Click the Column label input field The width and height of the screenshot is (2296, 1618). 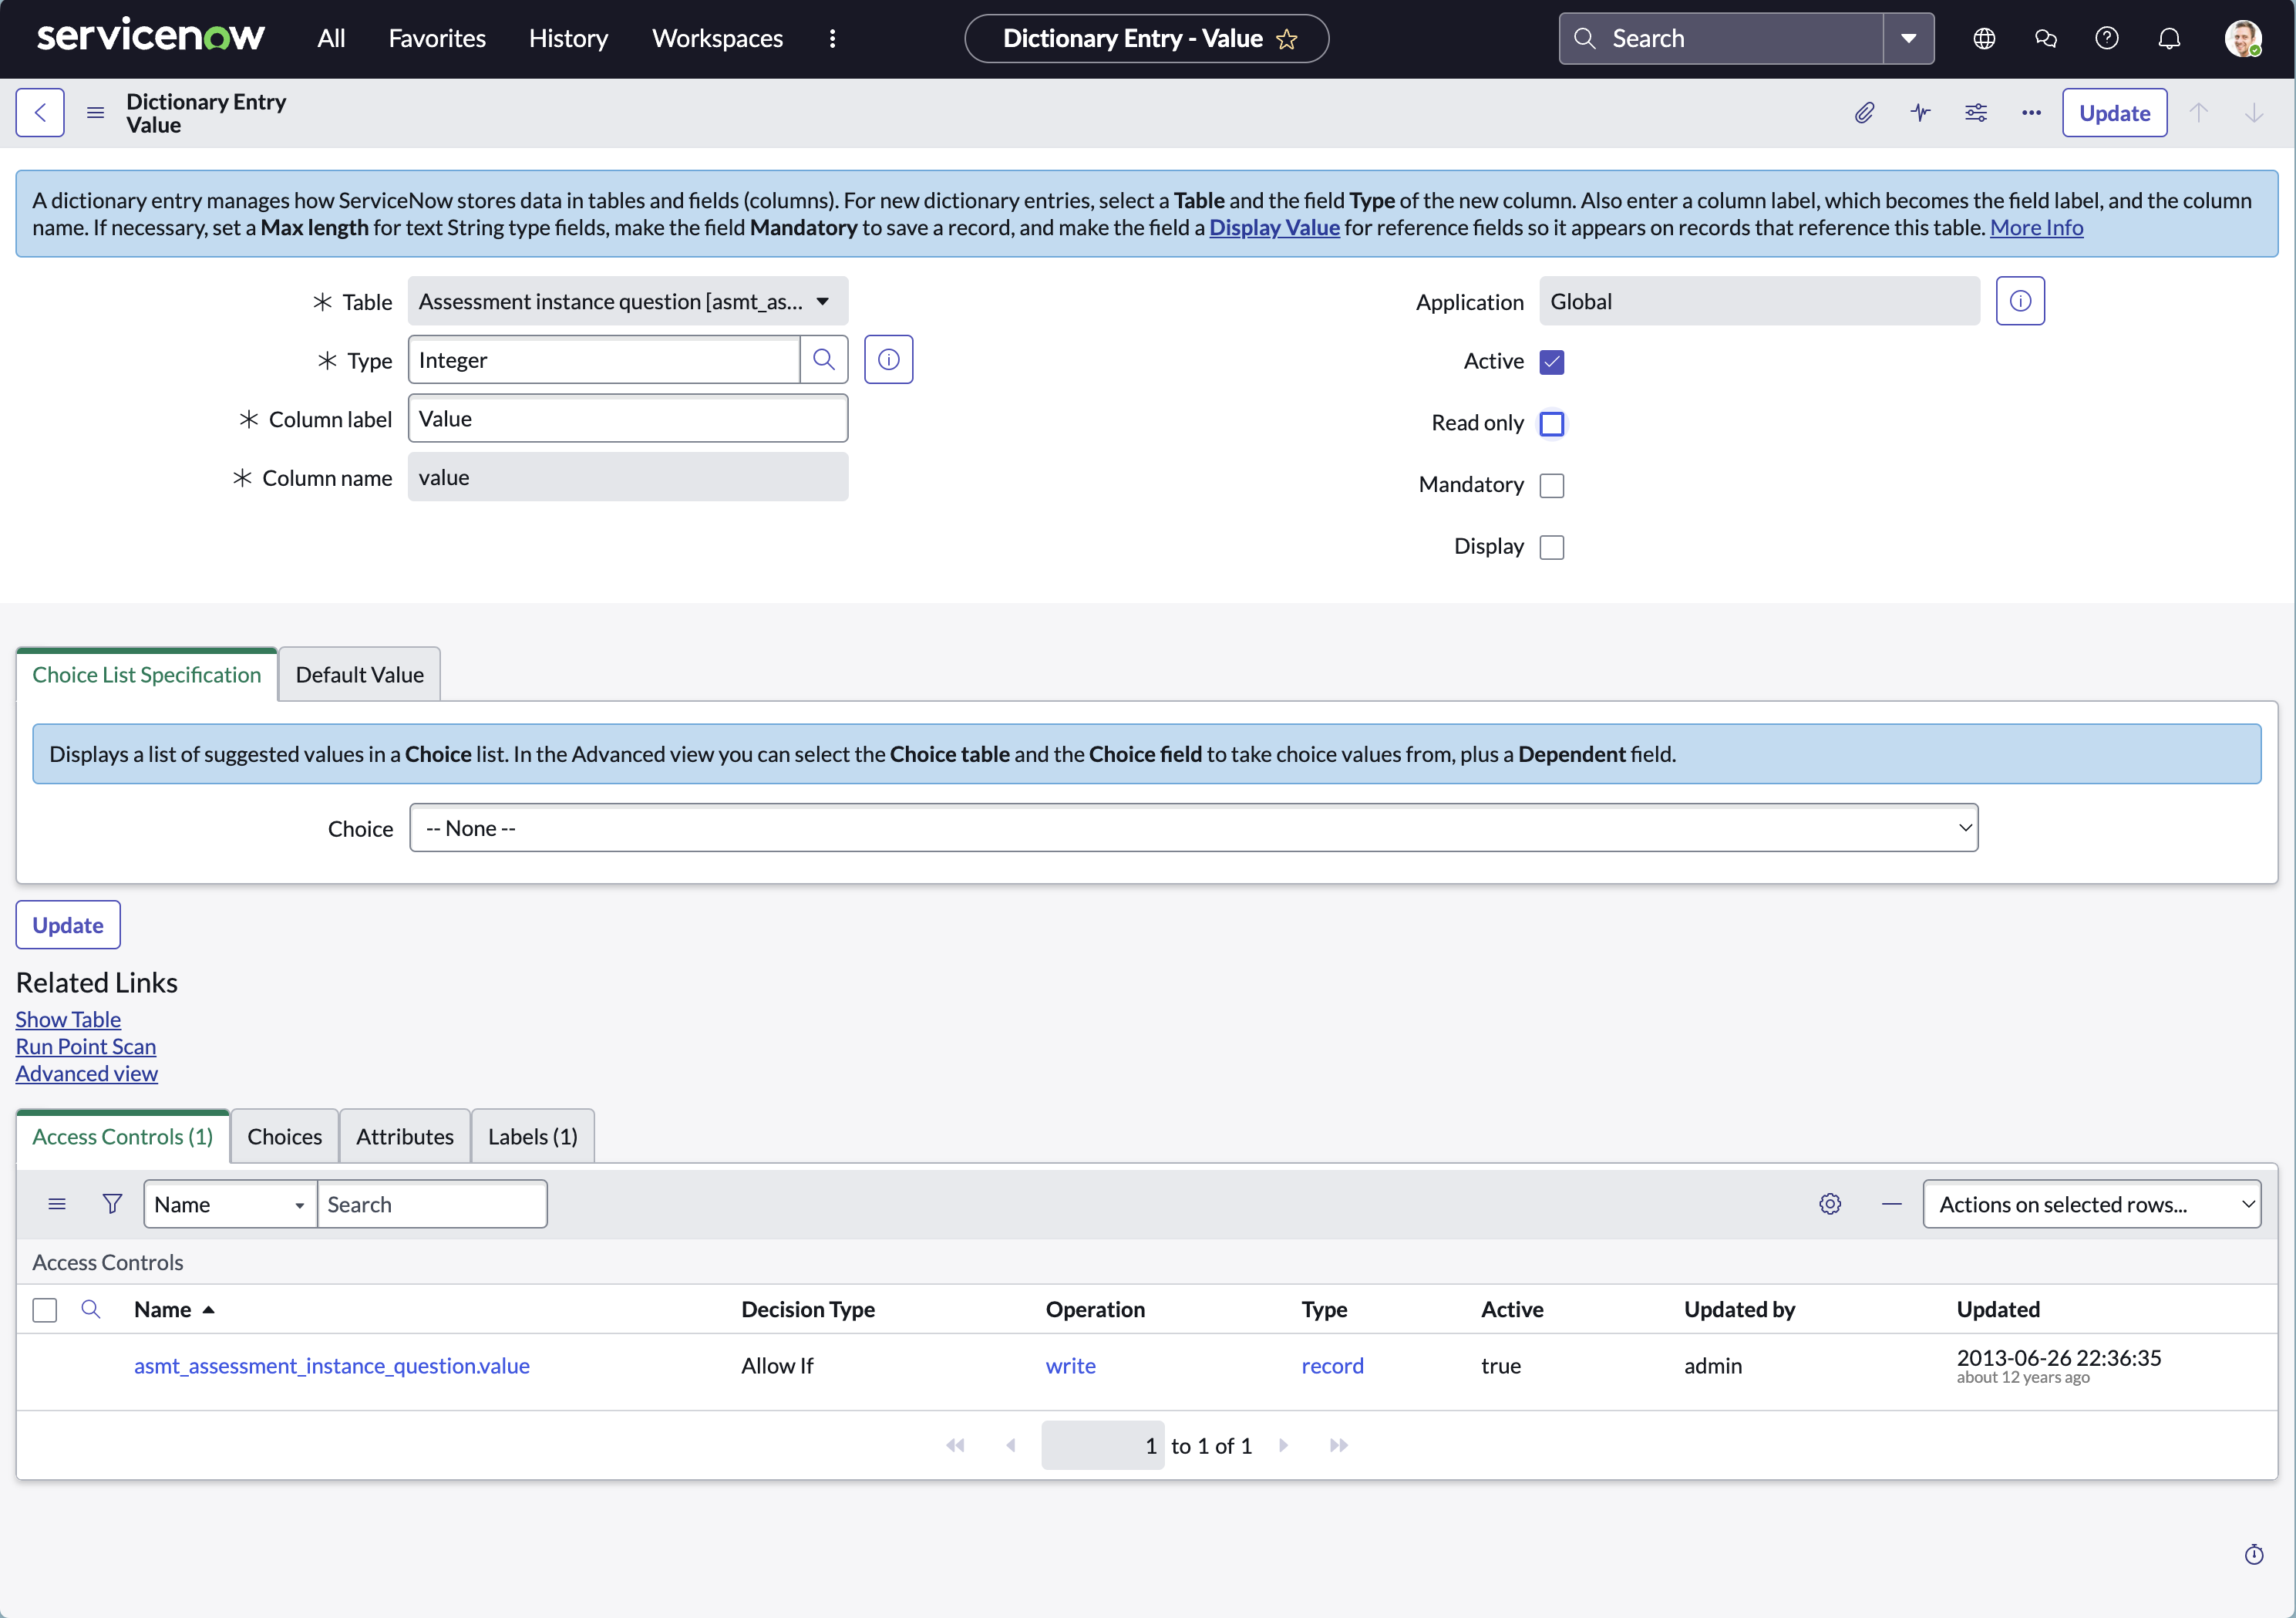click(627, 419)
